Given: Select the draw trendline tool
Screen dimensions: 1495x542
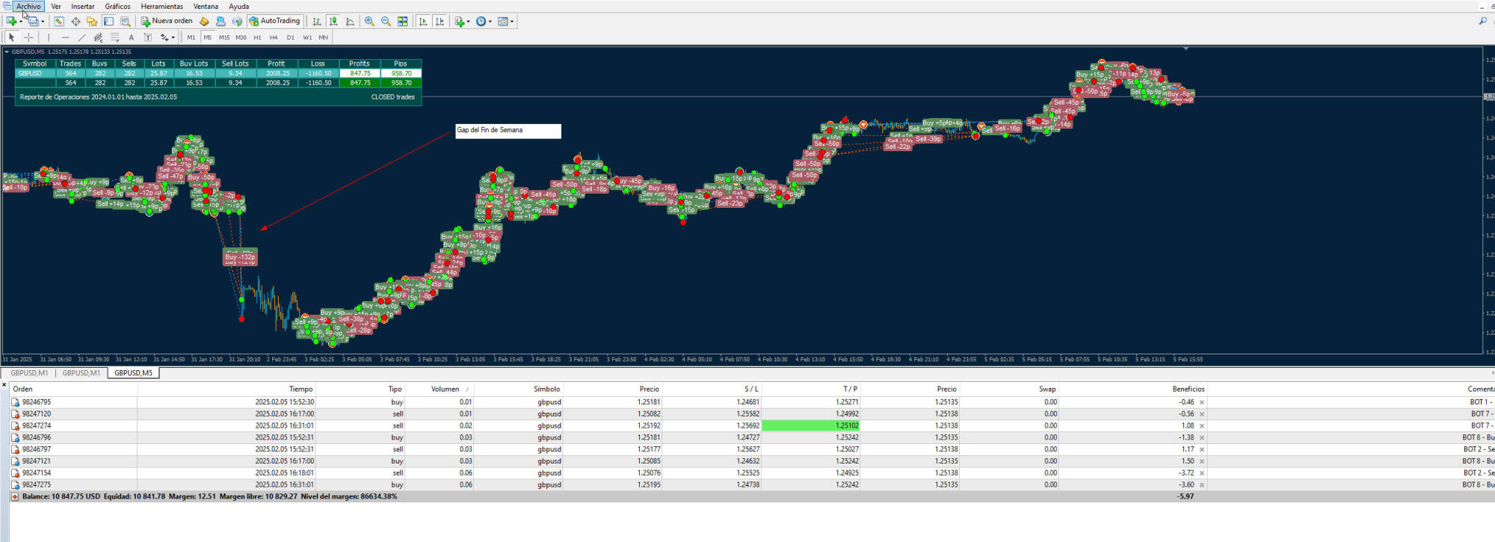Looking at the screenshot, I should click(81, 37).
